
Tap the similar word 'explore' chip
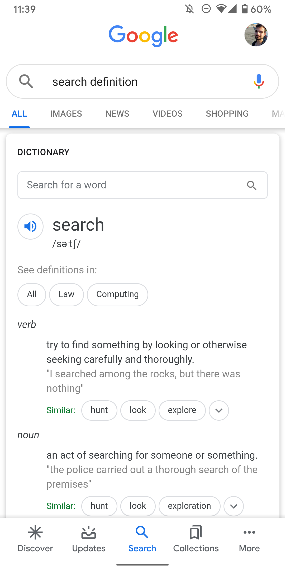point(182,410)
